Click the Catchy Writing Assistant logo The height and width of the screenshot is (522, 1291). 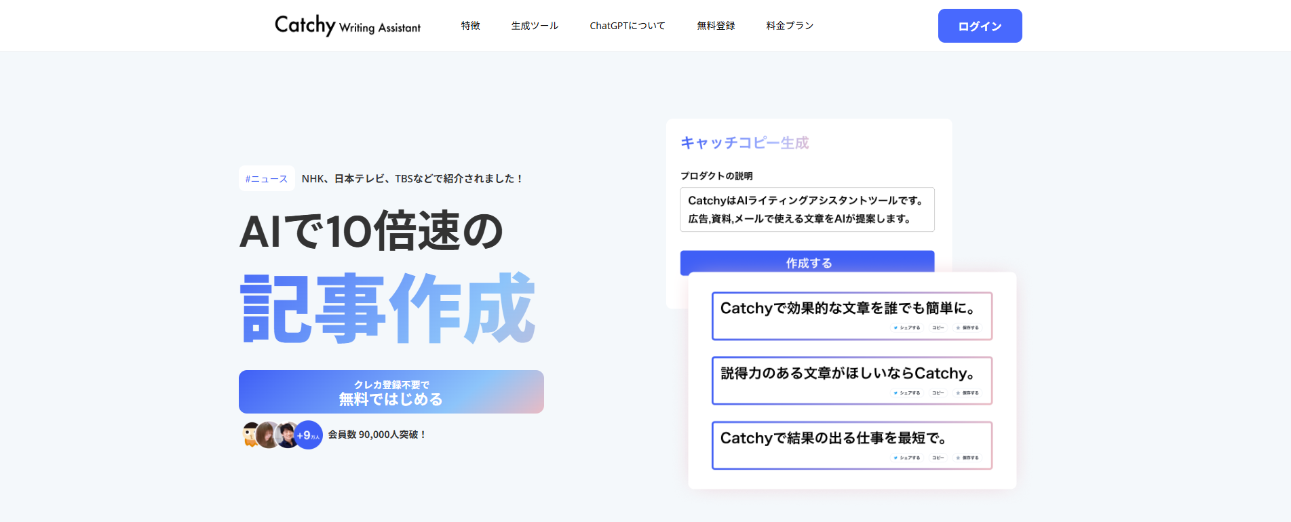click(347, 26)
